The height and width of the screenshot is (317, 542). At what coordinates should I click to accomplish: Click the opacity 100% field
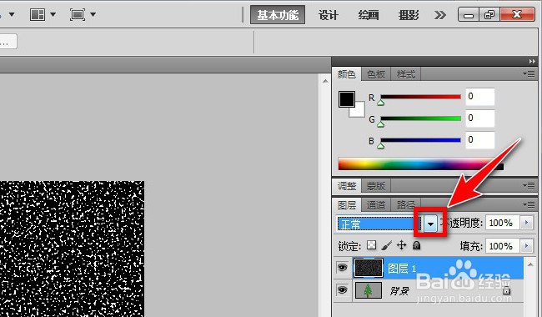coord(502,223)
